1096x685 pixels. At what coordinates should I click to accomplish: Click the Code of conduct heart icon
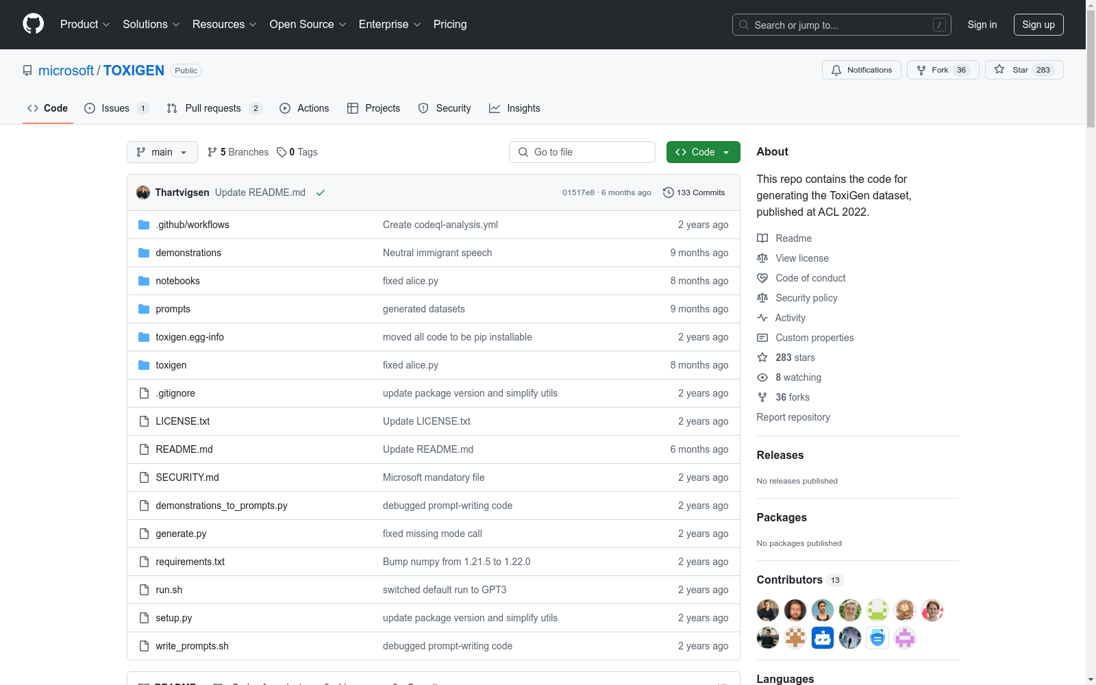(762, 278)
